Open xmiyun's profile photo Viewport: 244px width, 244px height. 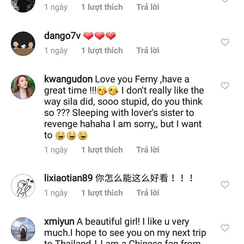(23, 229)
